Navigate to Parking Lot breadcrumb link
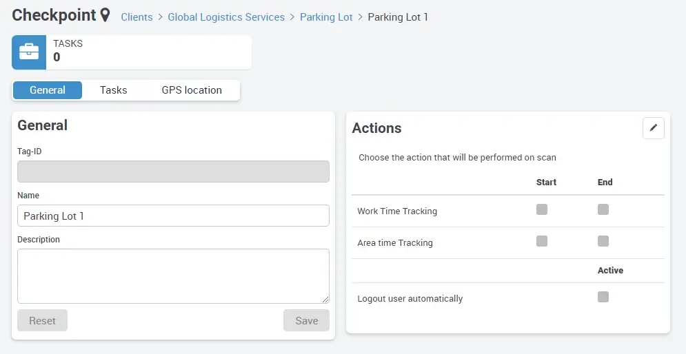Viewport: 686px width, 354px height. (326, 17)
